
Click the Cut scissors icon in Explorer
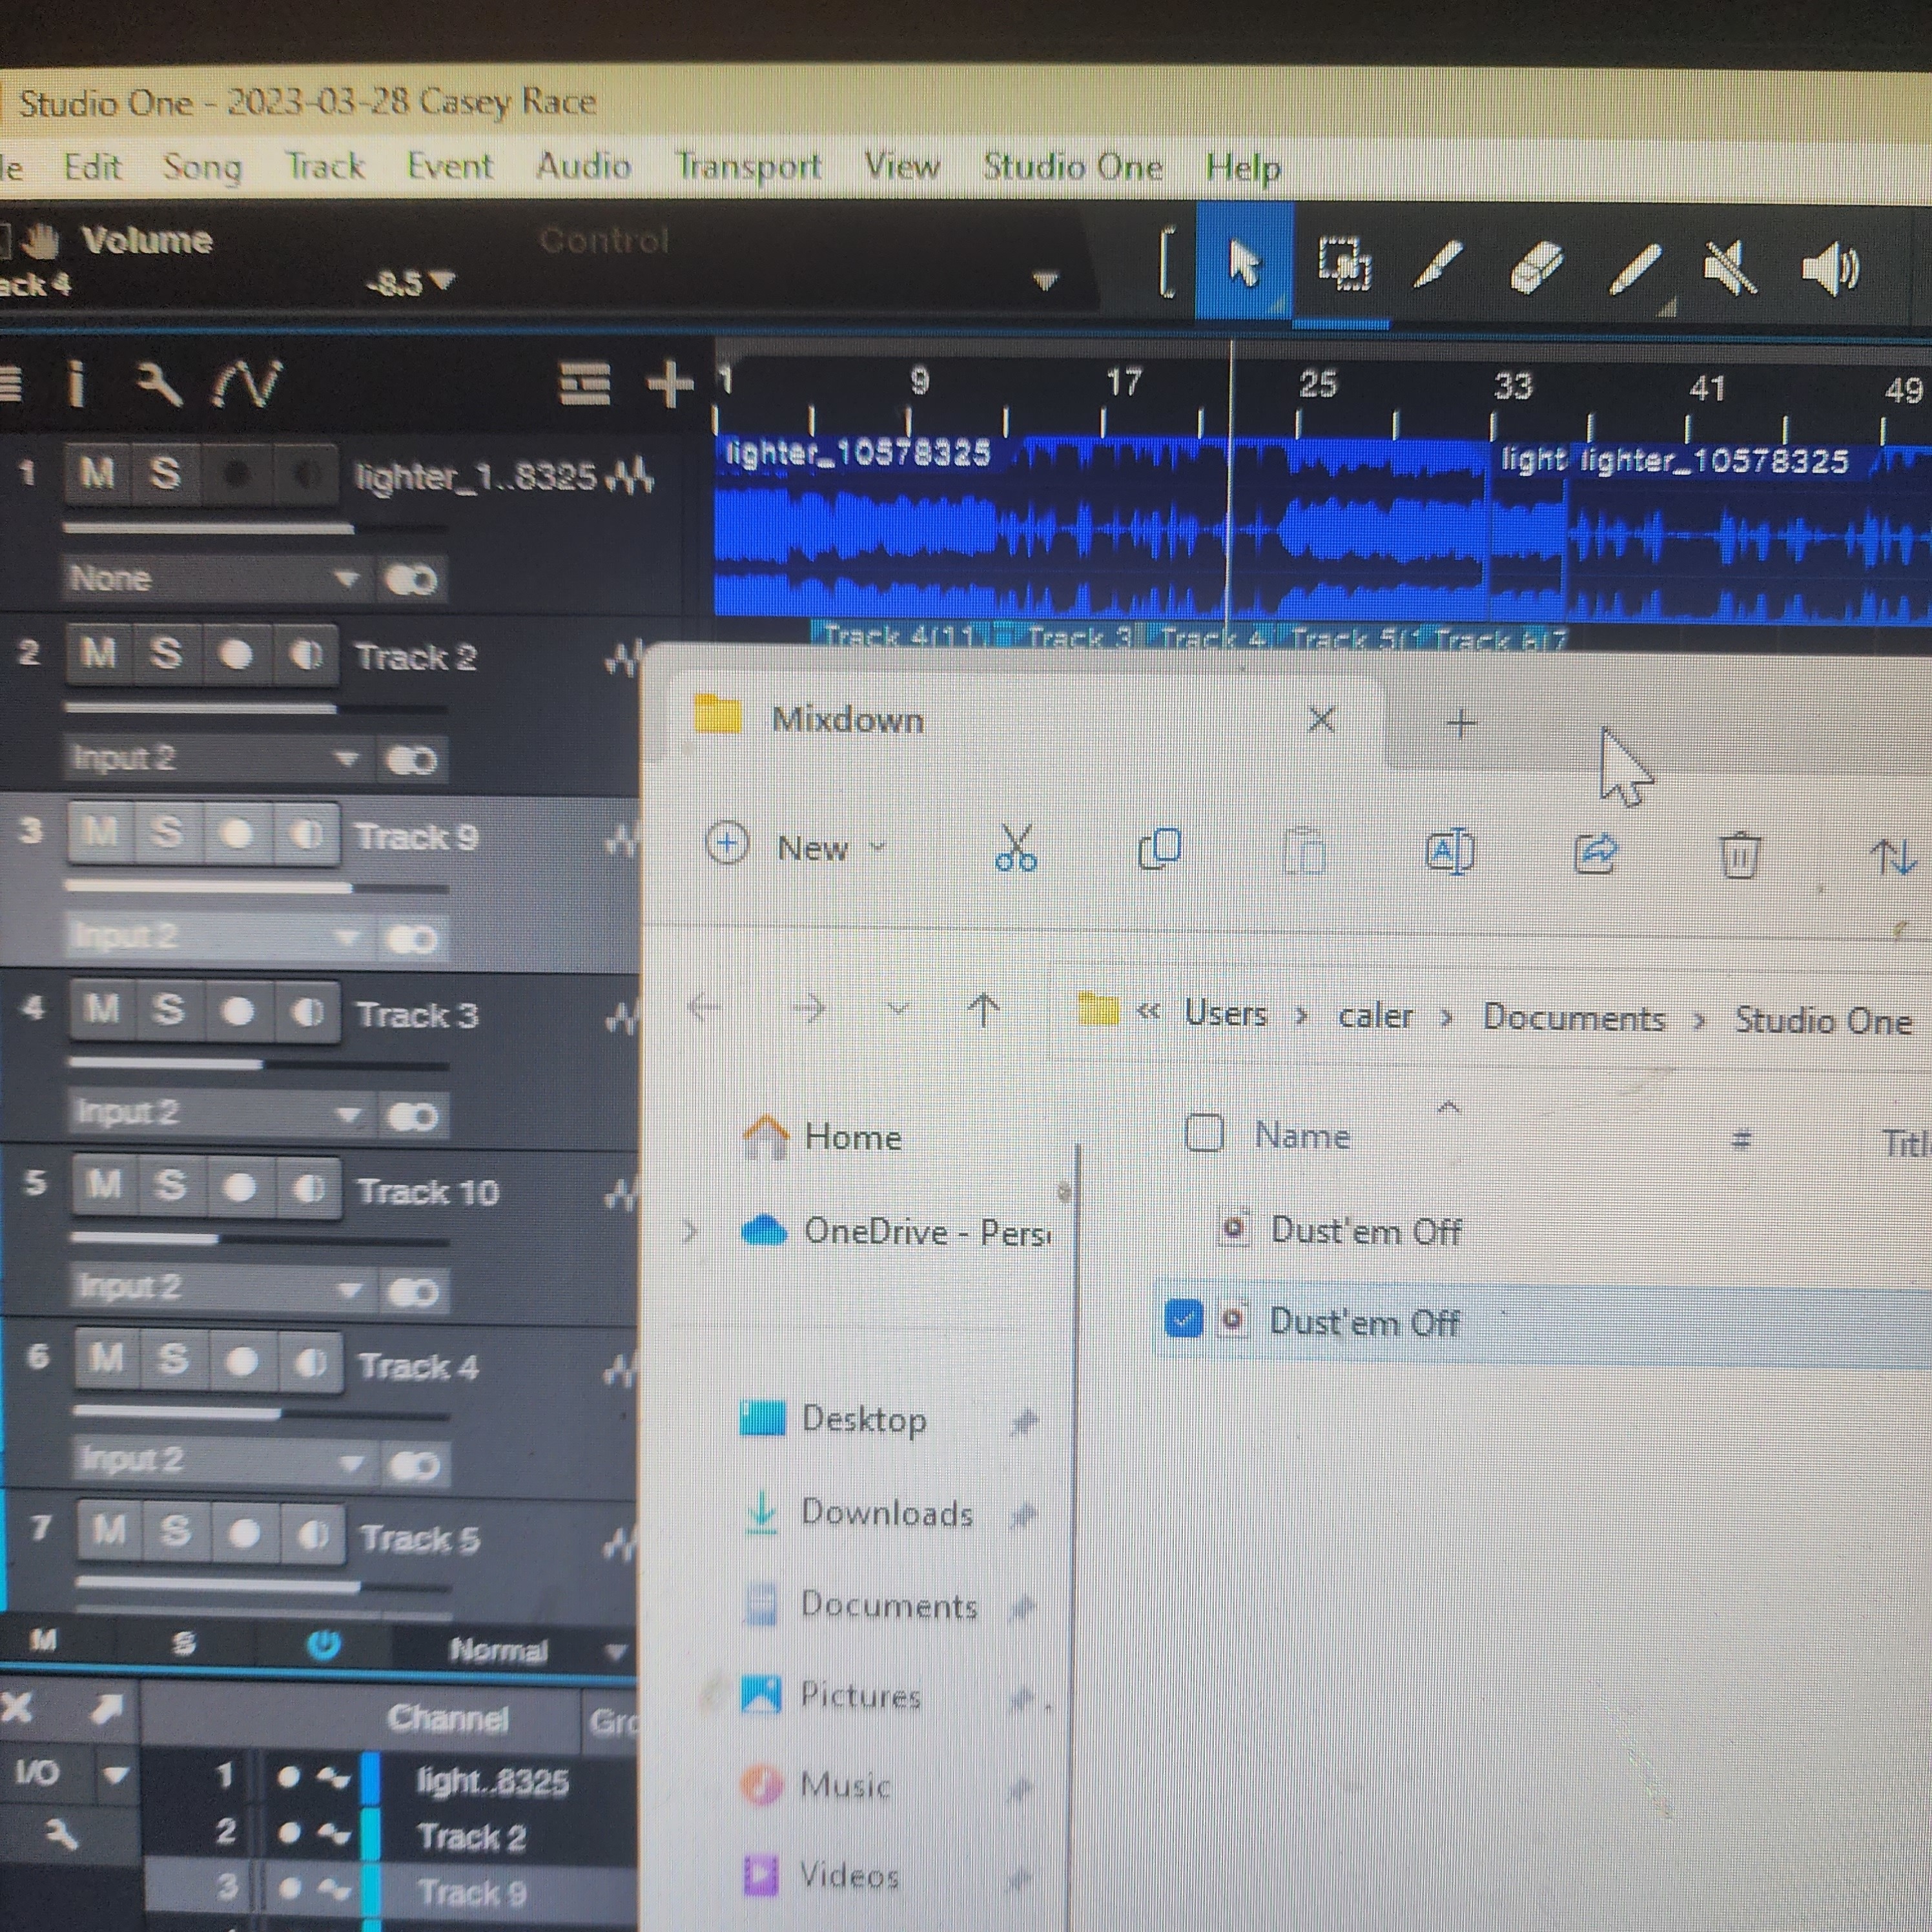[x=1016, y=849]
